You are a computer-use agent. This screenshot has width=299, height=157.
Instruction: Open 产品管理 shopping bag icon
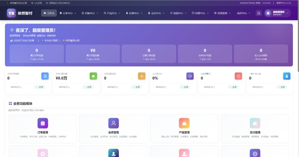pyautogui.click(x=184, y=123)
